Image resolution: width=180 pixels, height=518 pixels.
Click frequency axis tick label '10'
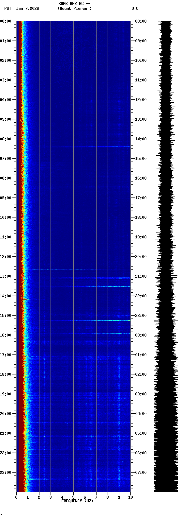point(130,497)
